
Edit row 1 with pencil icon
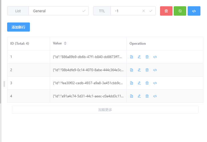coord(139,57)
